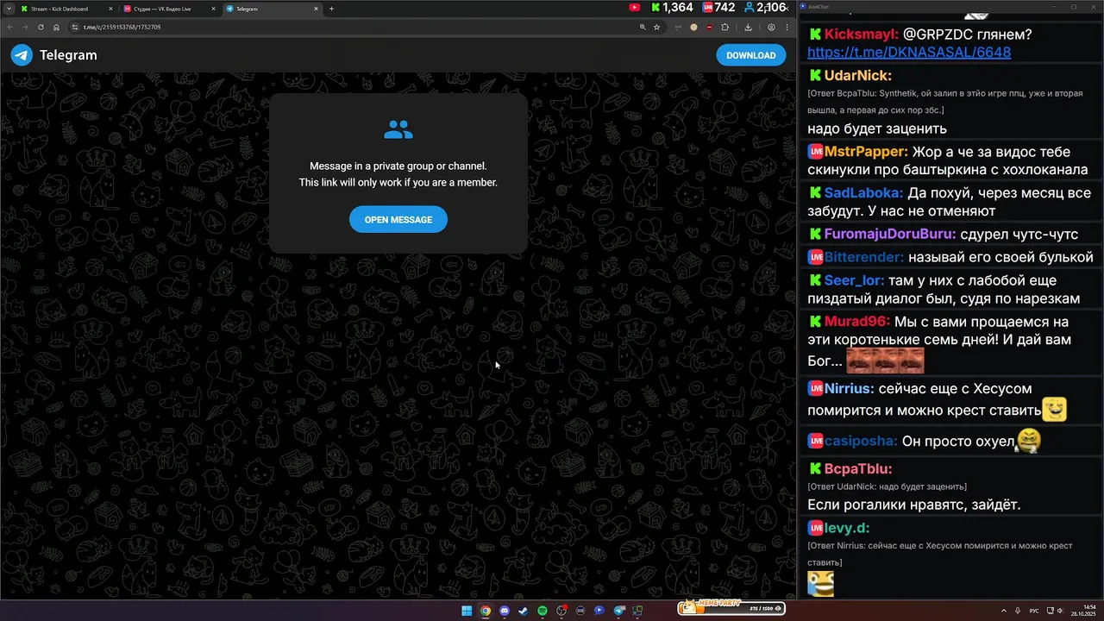1104x621 pixels.
Task: Click username BcpaTblu in chat
Action: pos(857,468)
